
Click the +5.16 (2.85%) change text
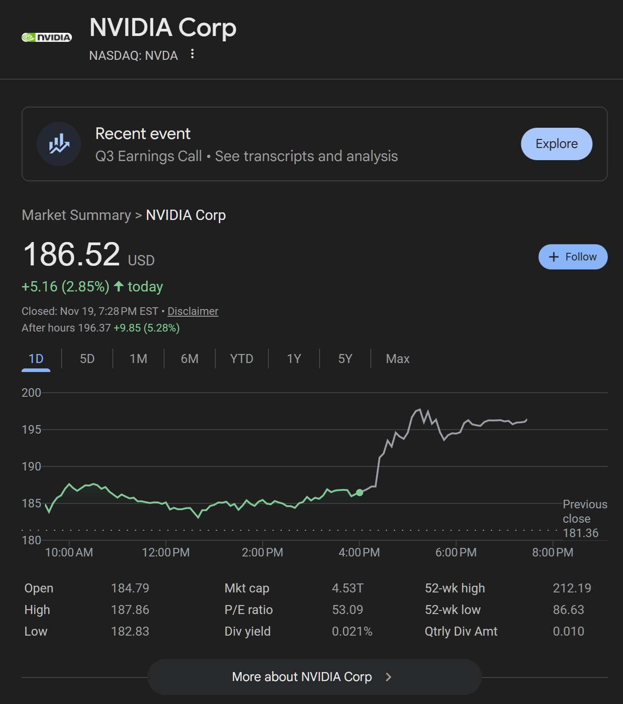(x=66, y=287)
